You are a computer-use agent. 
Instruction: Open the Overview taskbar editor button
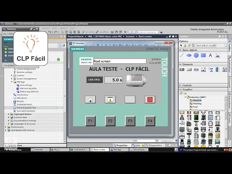point(40,150)
